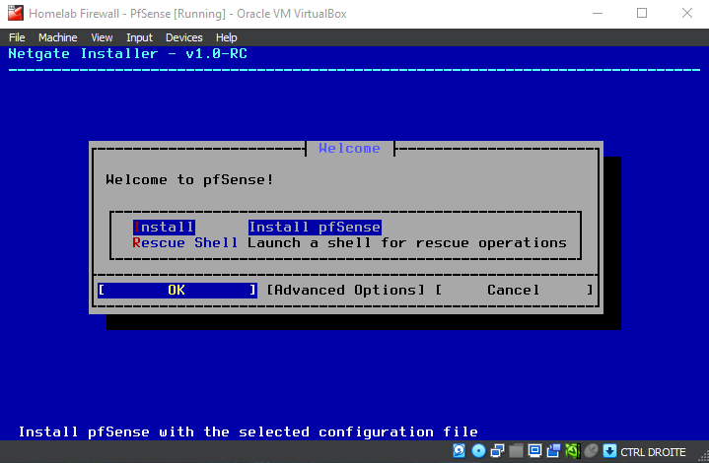Click the shared folders status icon

tap(516, 451)
